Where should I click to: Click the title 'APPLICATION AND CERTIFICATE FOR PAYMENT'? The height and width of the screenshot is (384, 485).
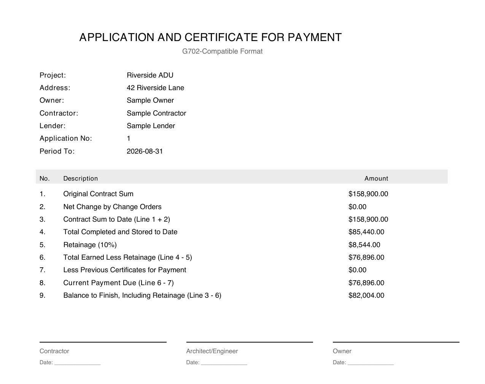click(x=210, y=37)
